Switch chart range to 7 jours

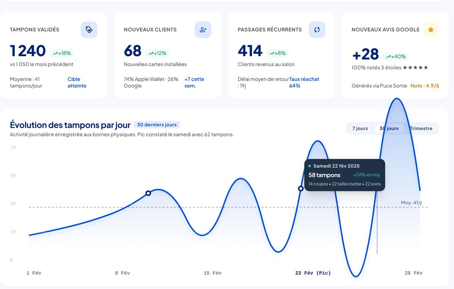(x=360, y=128)
